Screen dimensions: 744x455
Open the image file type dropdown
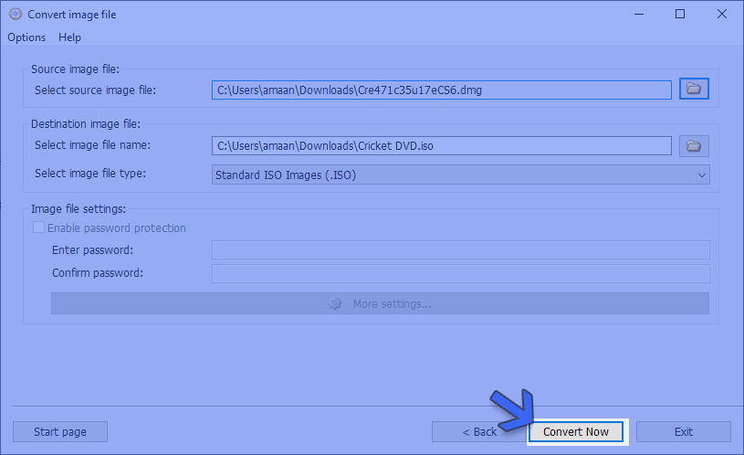point(460,175)
